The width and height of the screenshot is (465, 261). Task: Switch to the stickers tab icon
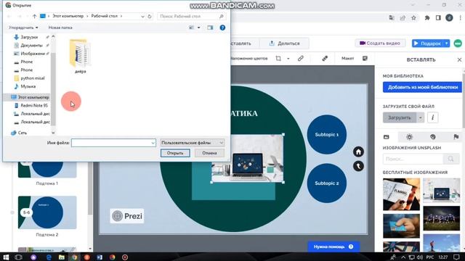coord(433,137)
